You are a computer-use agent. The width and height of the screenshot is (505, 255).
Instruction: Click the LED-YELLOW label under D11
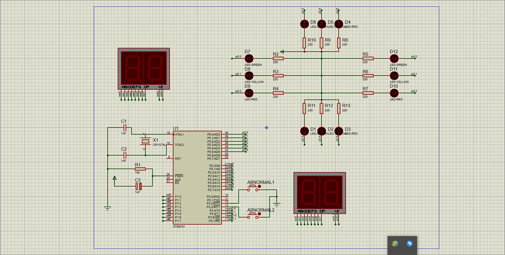[399, 82]
